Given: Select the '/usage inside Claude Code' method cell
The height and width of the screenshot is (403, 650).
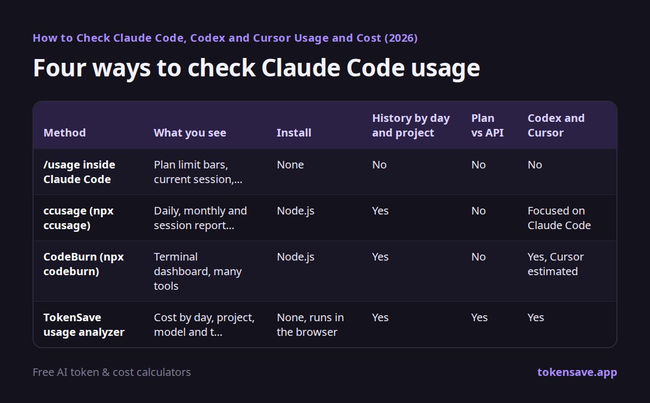Looking at the screenshot, I should click(79, 172).
